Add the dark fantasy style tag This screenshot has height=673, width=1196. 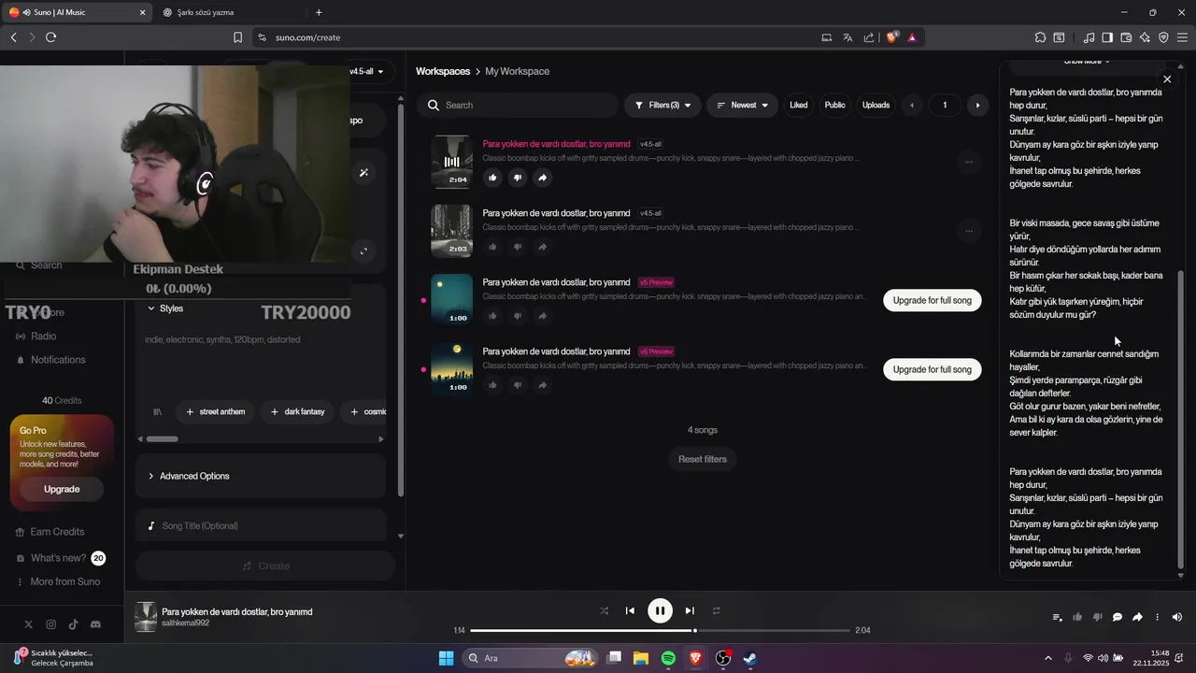298,411
